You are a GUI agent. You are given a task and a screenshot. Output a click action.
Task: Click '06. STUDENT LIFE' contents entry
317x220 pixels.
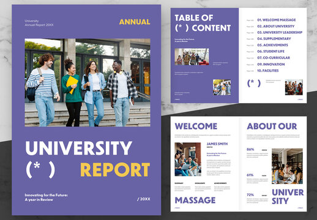coord(270,51)
